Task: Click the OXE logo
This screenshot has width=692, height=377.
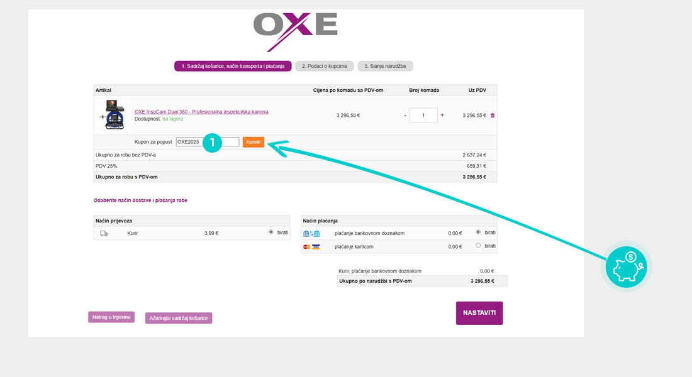Action: 295,31
